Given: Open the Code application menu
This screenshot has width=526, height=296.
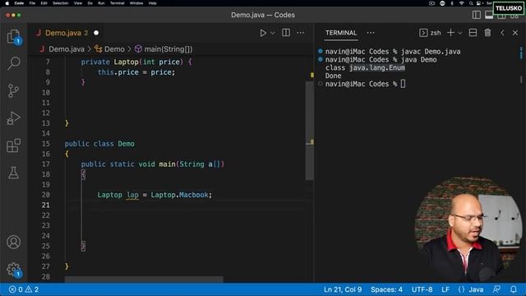Looking at the screenshot, I should pos(19,3).
